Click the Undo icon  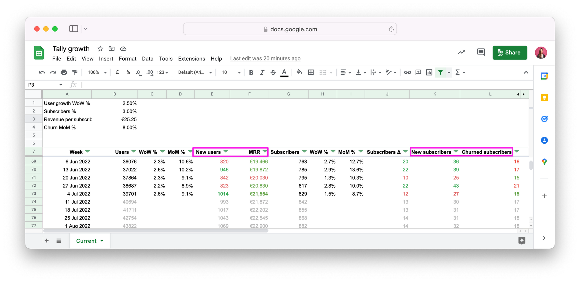coord(42,72)
